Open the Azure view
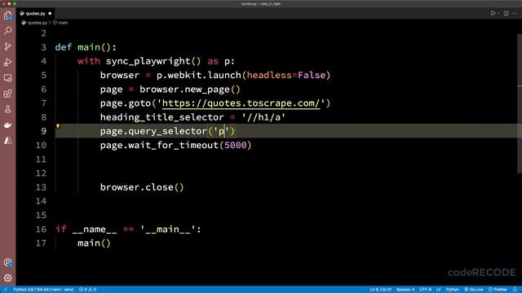 point(7,141)
